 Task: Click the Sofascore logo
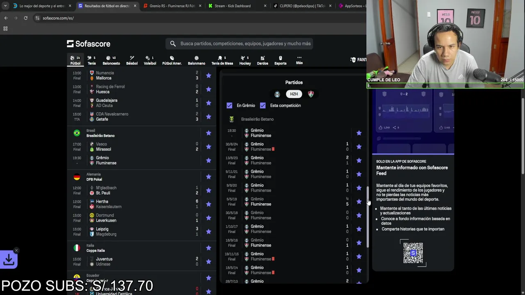89,44
